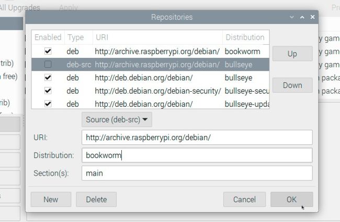Click the Section(s) input field

(x=197, y=173)
